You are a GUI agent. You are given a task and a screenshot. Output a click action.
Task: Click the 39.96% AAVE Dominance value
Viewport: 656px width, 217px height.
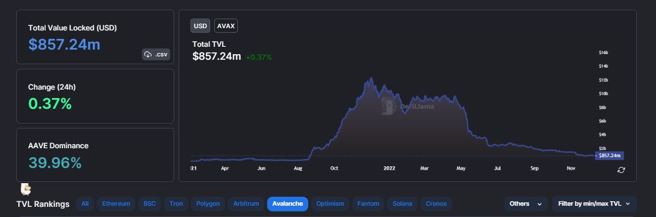tap(55, 163)
